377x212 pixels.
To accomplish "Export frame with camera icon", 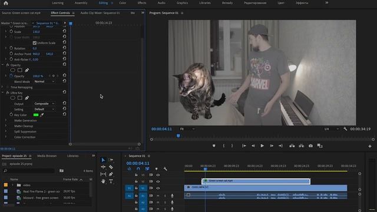I will (310, 145).
